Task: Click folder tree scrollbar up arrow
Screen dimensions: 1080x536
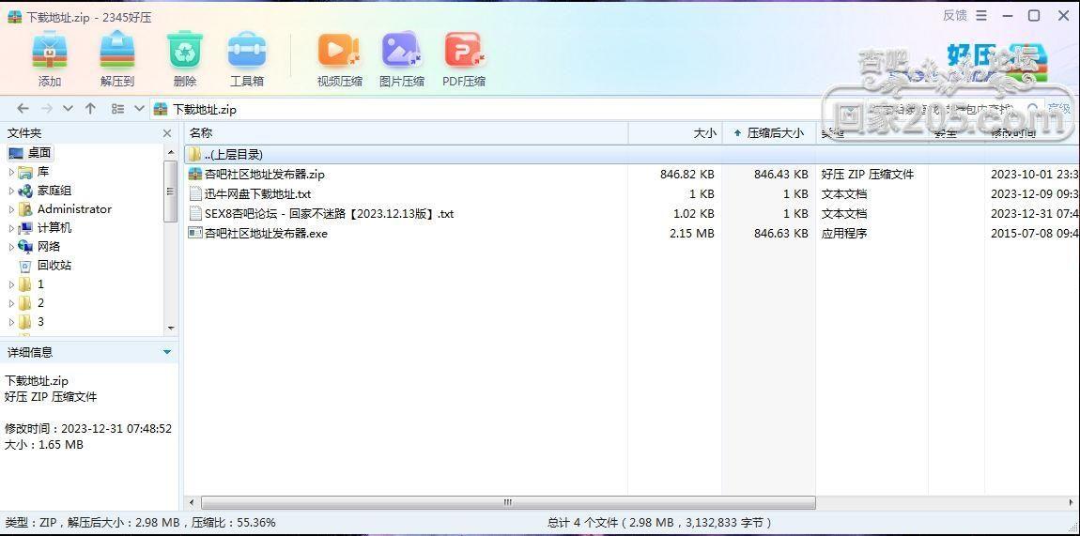Action: tap(171, 151)
